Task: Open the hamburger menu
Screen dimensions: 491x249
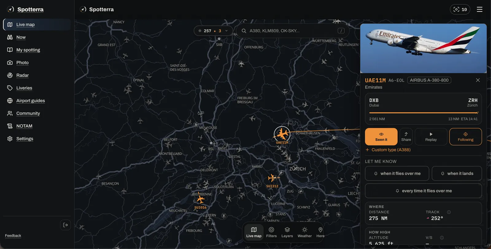Action: pos(480,9)
